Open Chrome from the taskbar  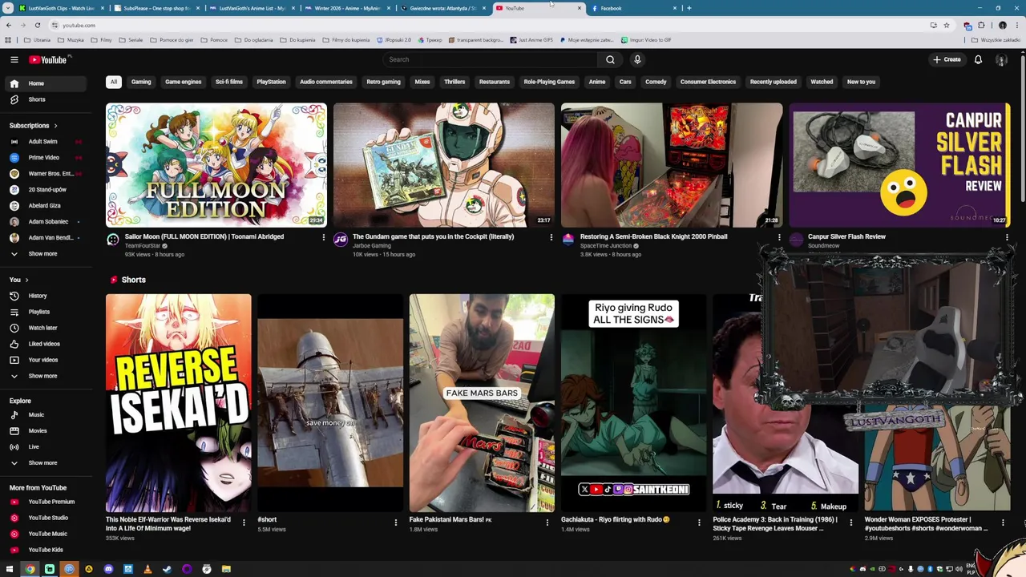point(30,569)
